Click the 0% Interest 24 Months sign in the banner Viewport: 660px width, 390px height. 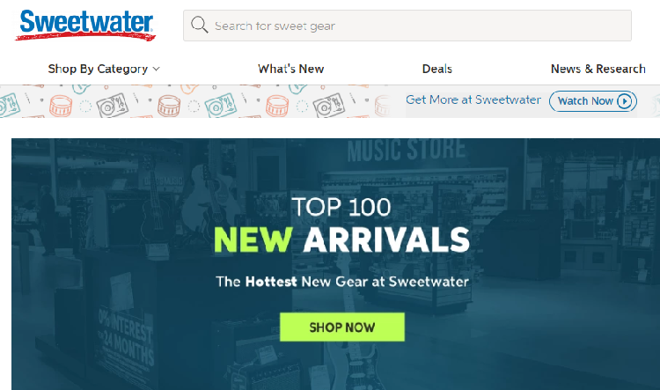pos(126,338)
